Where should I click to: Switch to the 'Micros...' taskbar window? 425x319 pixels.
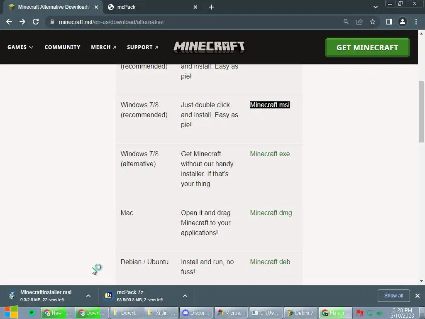click(x=231, y=313)
